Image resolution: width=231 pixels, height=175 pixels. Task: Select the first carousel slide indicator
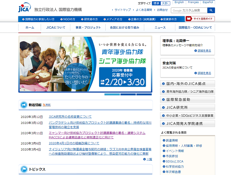(112, 94)
